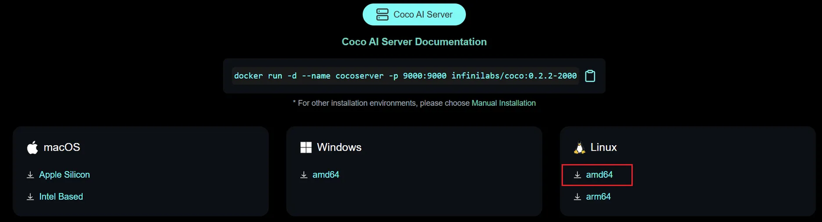Download the Intel Based macOS build
Image resolution: width=822 pixels, height=222 pixels.
(x=61, y=197)
